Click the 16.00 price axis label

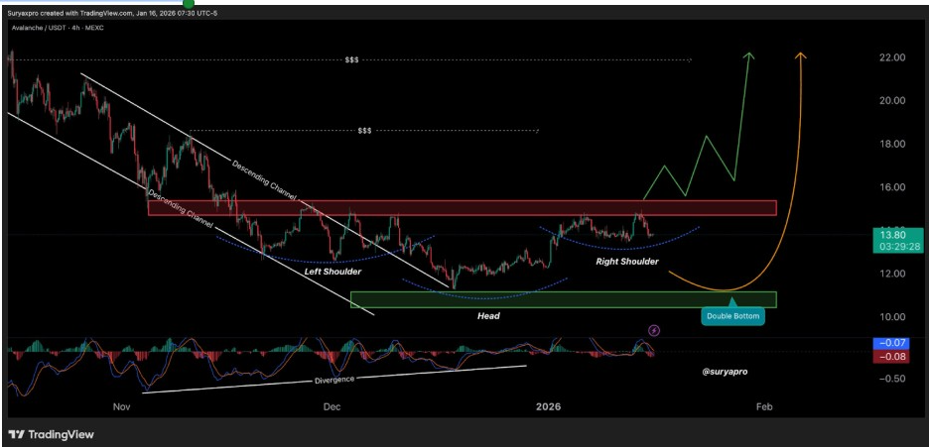coord(893,187)
